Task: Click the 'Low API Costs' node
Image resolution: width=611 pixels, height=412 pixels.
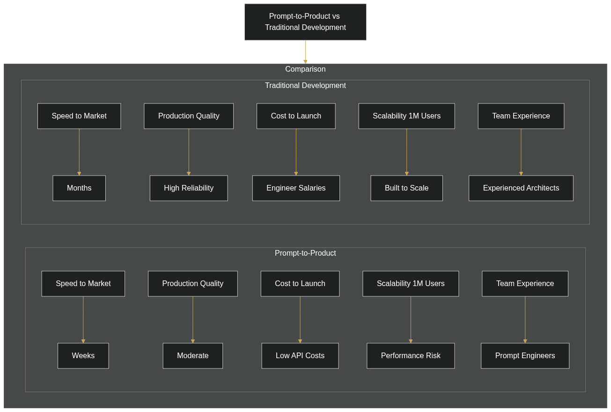Action: click(300, 356)
